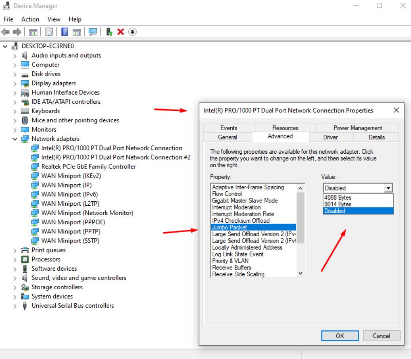
Task: Collapse the DESKTOP-EC3RNE0 root node
Action: 5,46
